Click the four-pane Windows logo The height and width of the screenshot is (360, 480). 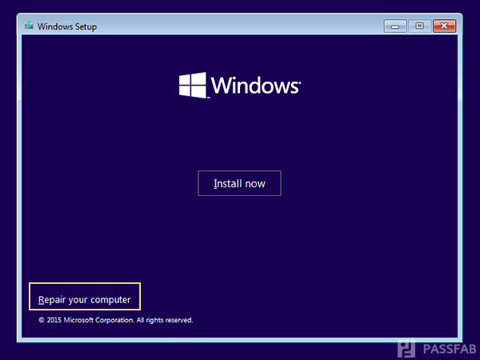192,85
